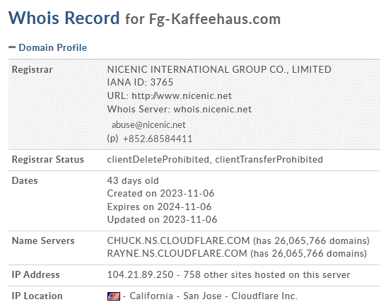Click the minus icon beside Domain Profile
381x302 pixels.
[12, 47]
